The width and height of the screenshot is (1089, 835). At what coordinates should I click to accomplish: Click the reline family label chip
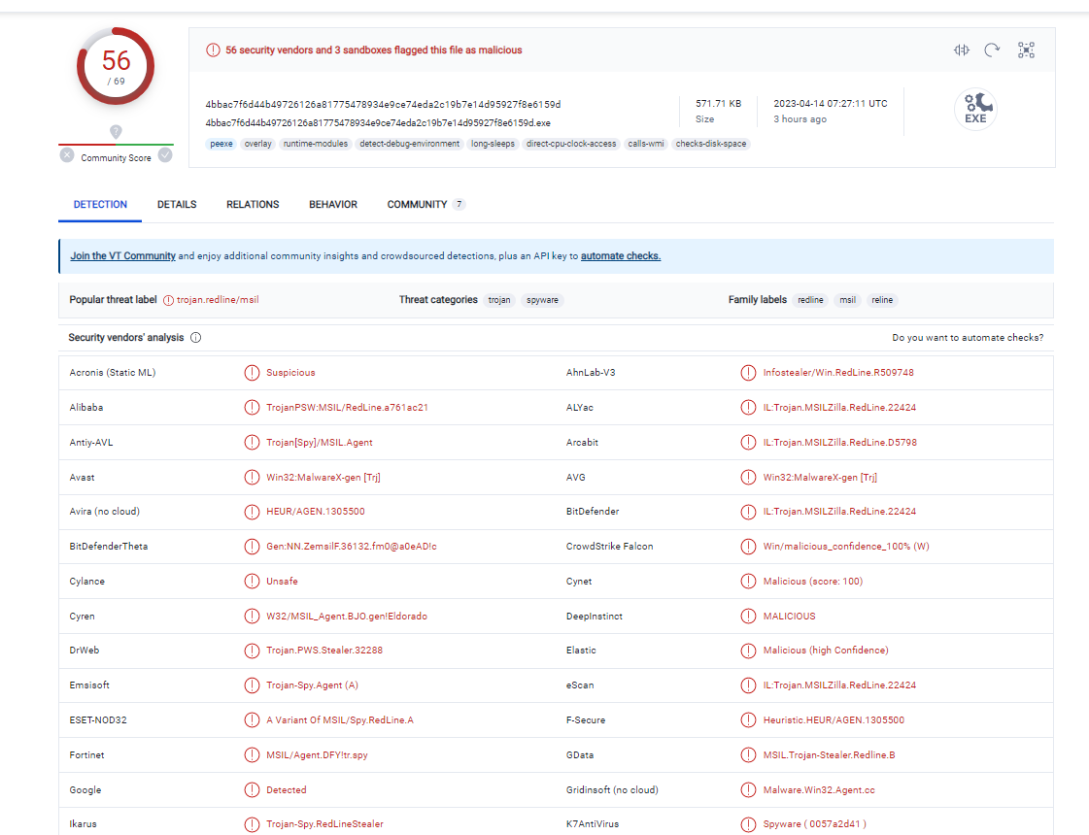tap(882, 300)
